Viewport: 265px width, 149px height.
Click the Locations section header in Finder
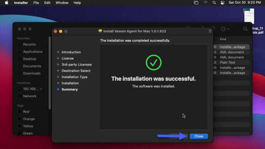pyautogui.click(x=24, y=83)
